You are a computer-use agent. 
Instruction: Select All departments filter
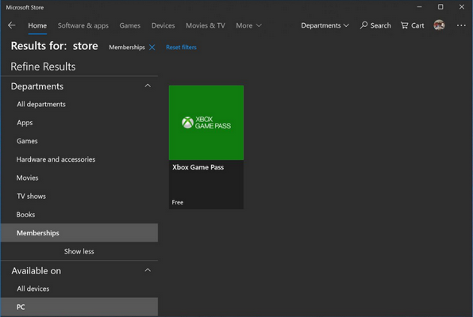click(79, 105)
